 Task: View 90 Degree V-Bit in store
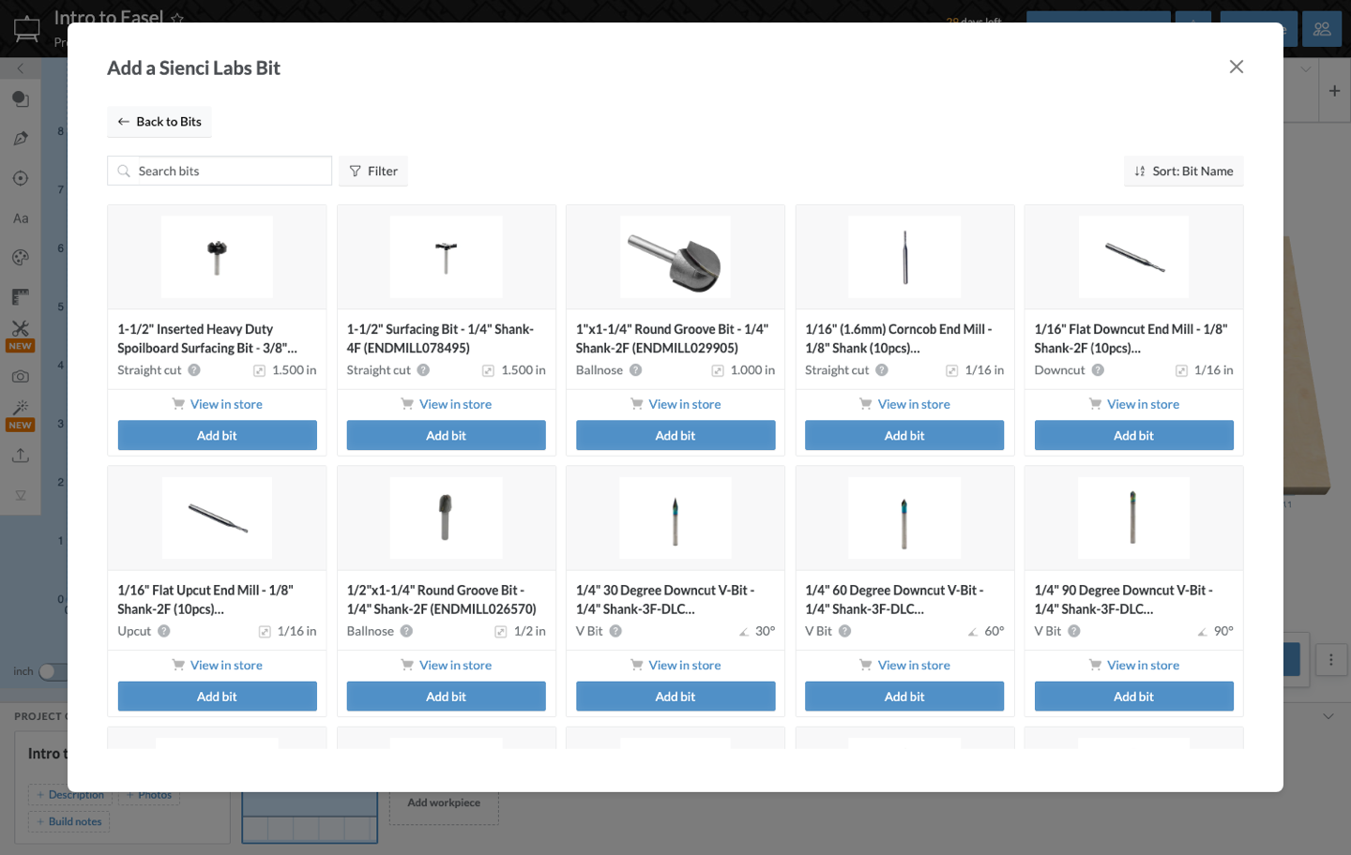1134,665
